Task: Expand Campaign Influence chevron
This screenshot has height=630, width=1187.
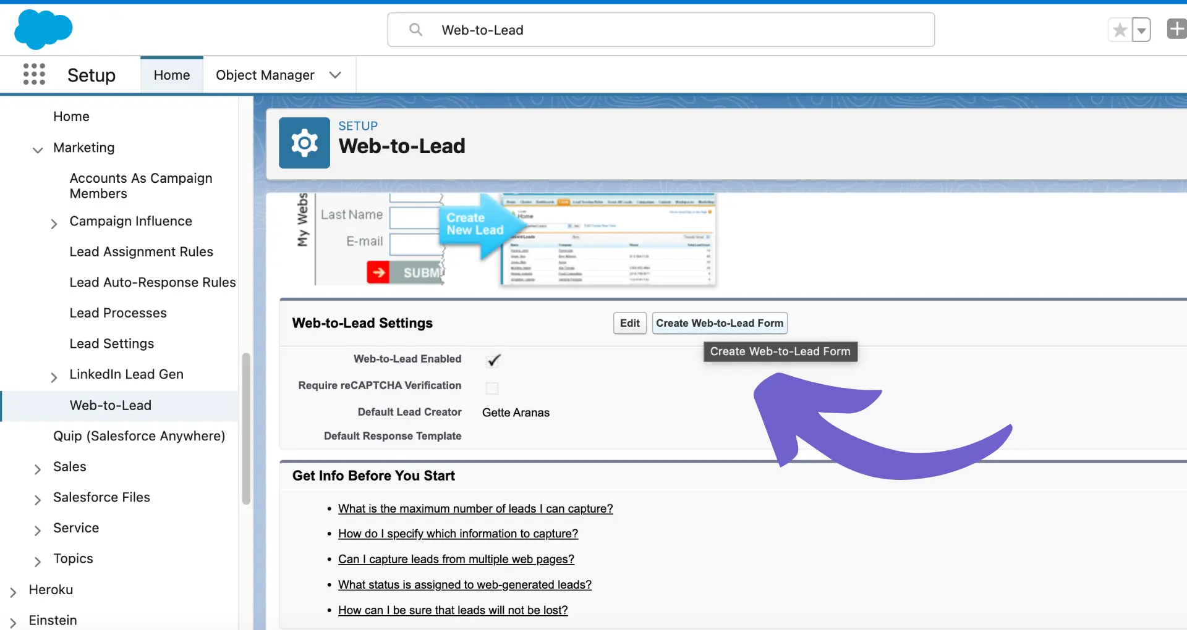Action: (54, 223)
